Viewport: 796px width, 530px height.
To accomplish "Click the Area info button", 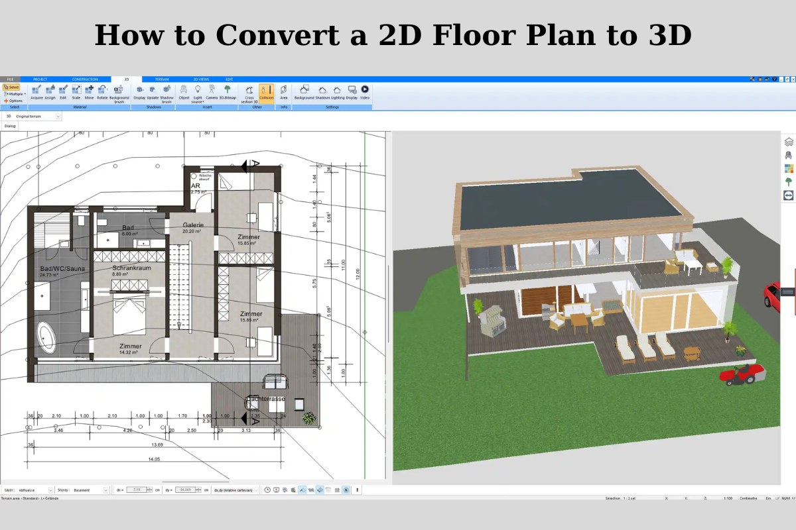I will [284, 91].
